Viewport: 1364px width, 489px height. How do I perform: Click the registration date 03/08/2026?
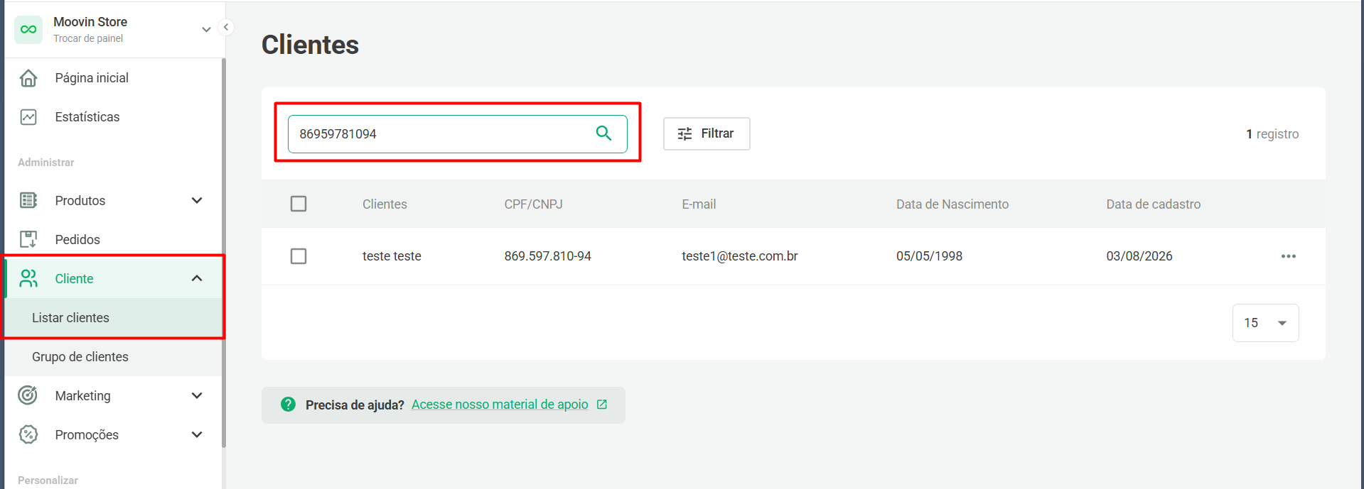(x=1139, y=256)
